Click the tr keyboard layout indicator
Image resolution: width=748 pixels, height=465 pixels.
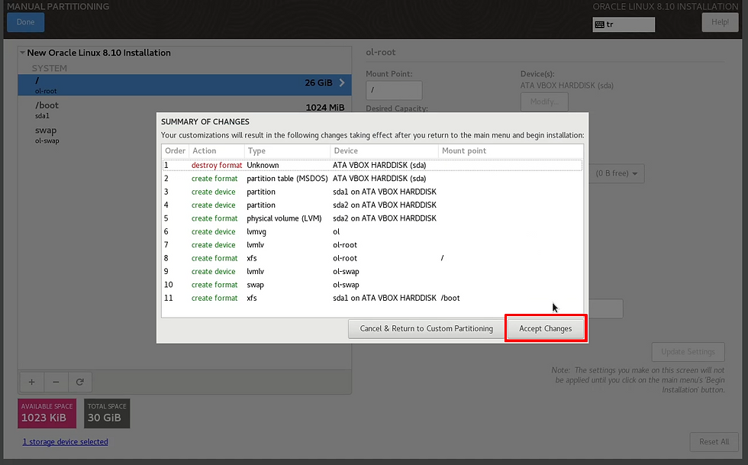pyautogui.click(x=624, y=24)
